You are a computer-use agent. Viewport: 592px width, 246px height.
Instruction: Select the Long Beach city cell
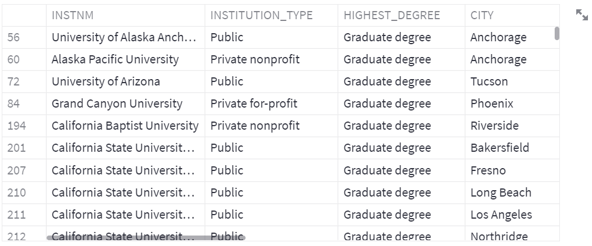click(x=500, y=192)
